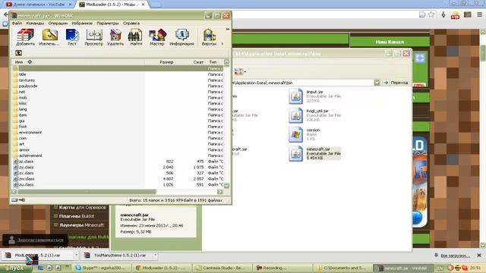Open the Избранное menu in WinRAR

coord(82,24)
